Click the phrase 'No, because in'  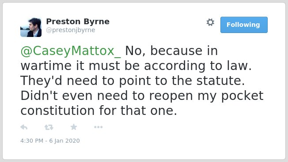(171, 51)
